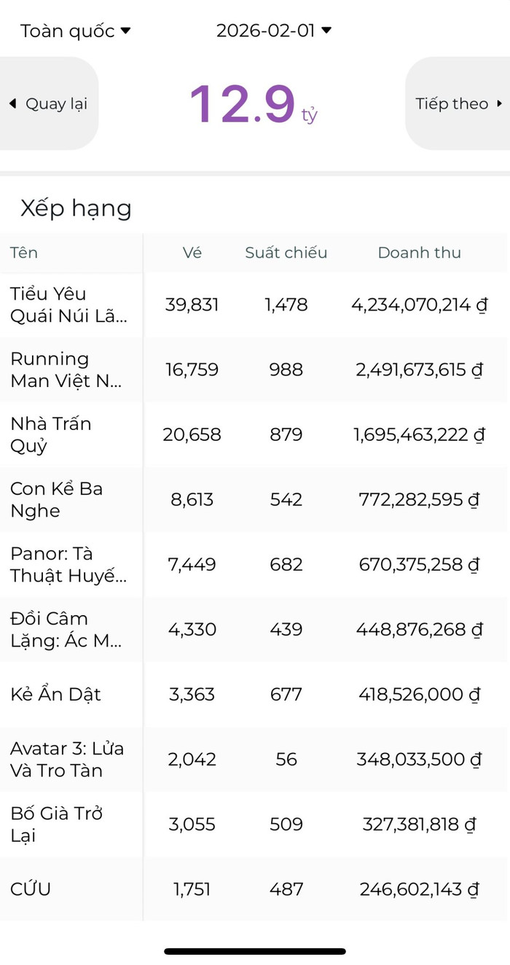Open the 2026-02-01 date dropdown
Viewport: 510px width, 965px height.
[273, 31]
